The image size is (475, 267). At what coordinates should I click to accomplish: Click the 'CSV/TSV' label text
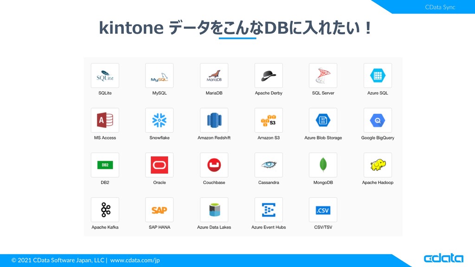[323, 227]
